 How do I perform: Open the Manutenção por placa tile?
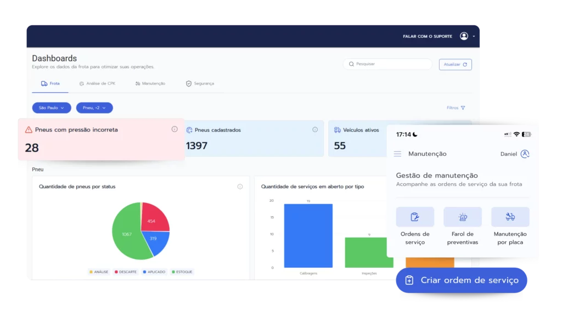510,226
